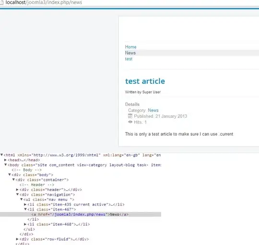Click the calendar icon next to Published

tap(130, 116)
